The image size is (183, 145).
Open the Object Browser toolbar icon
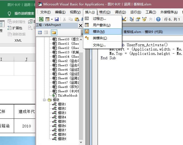point(144,19)
